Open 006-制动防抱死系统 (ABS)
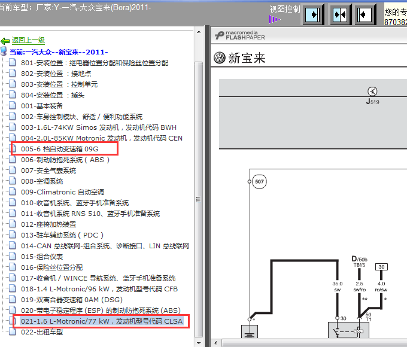The height and width of the screenshot is (347, 407). [65, 160]
